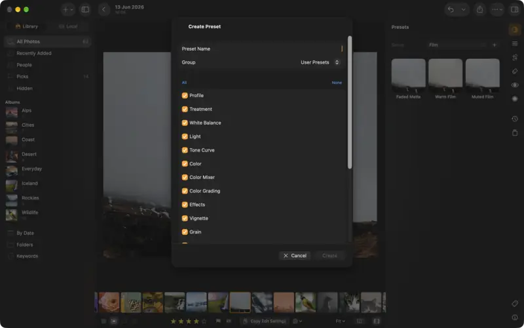524x328 pixels.
Task: Click the None link to deselect settings
Action: 337,83
